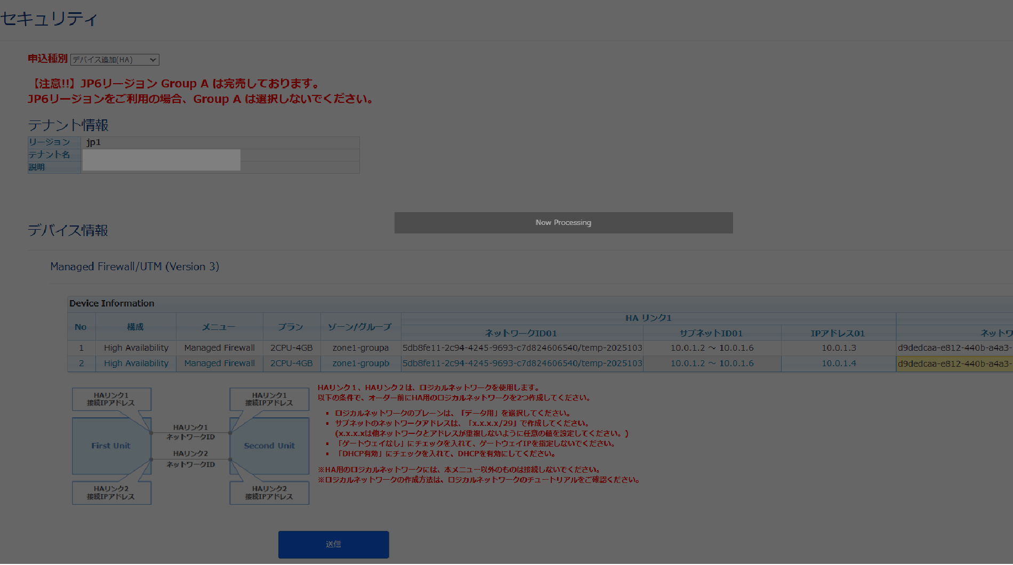Click the プラン column header
This screenshot has height=565, width=1013.
click(291, 327)
